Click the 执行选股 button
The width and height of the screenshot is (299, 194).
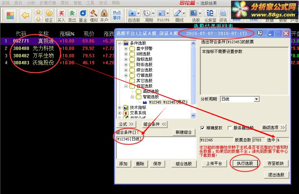(245, 164)
